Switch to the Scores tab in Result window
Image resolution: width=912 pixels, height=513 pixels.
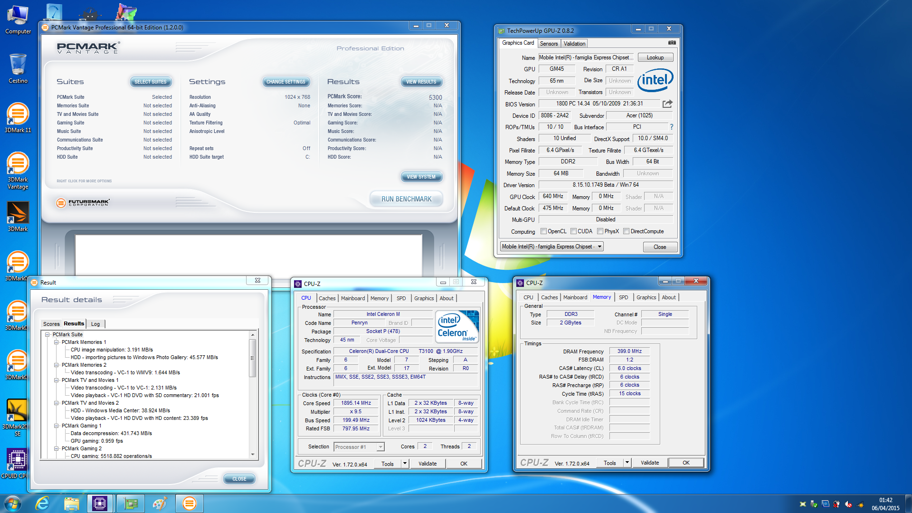coord(51,324)
